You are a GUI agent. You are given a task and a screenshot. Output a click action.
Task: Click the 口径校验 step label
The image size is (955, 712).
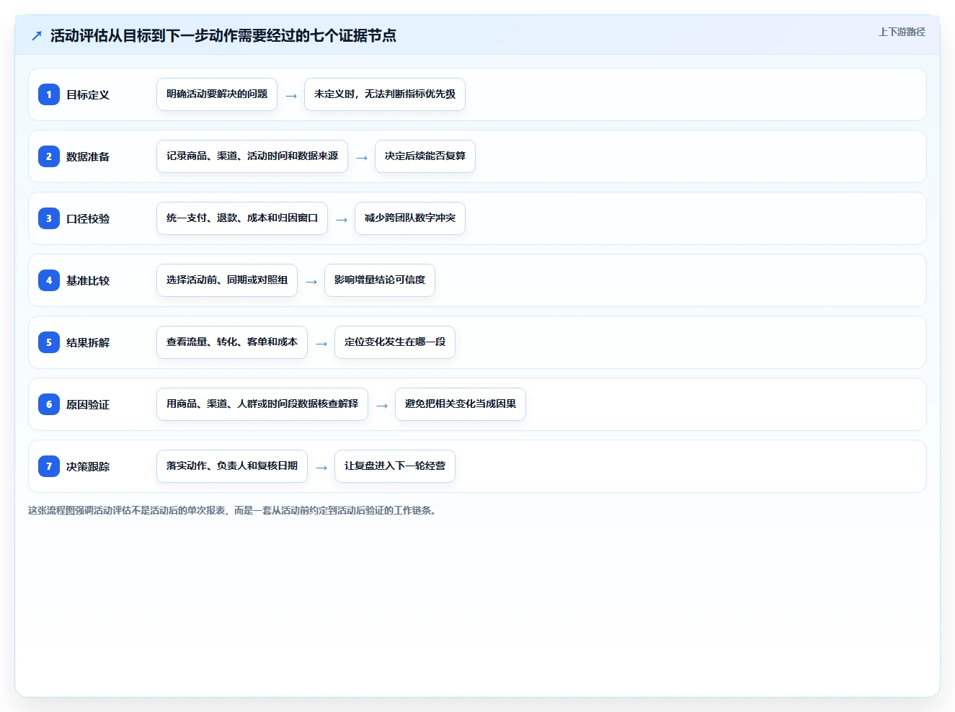(x=88, y=218)
